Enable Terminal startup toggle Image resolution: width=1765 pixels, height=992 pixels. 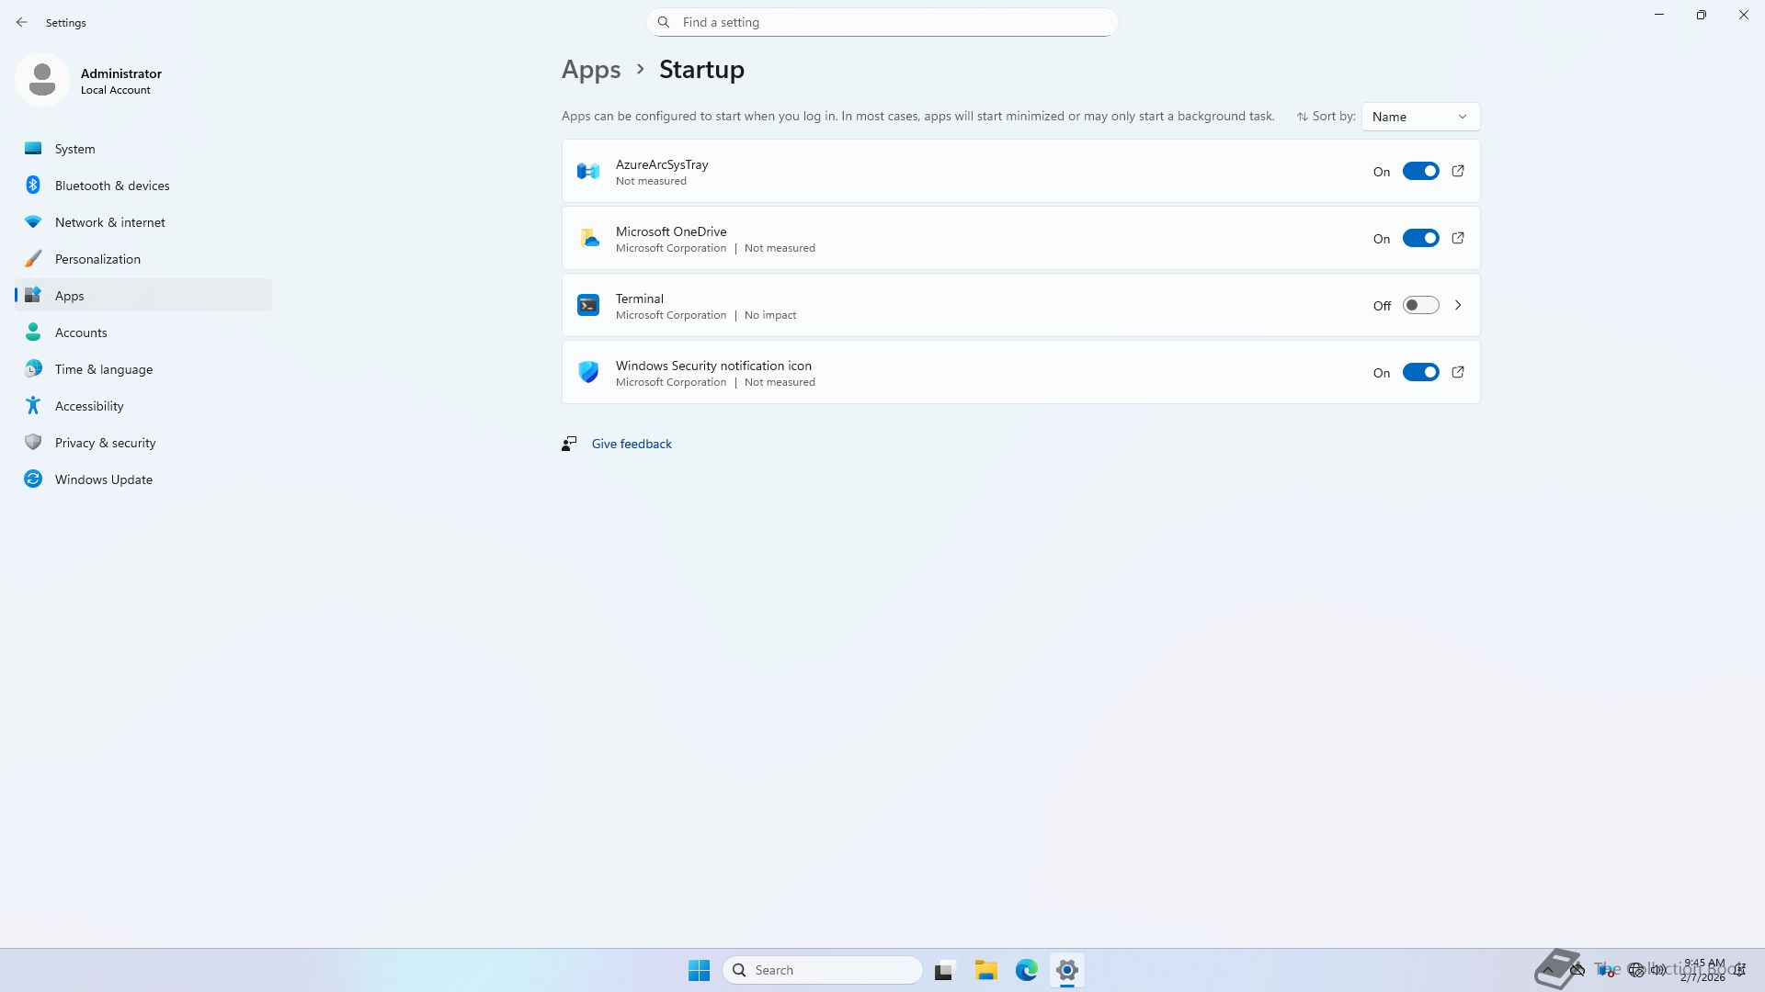point(1420,305)
